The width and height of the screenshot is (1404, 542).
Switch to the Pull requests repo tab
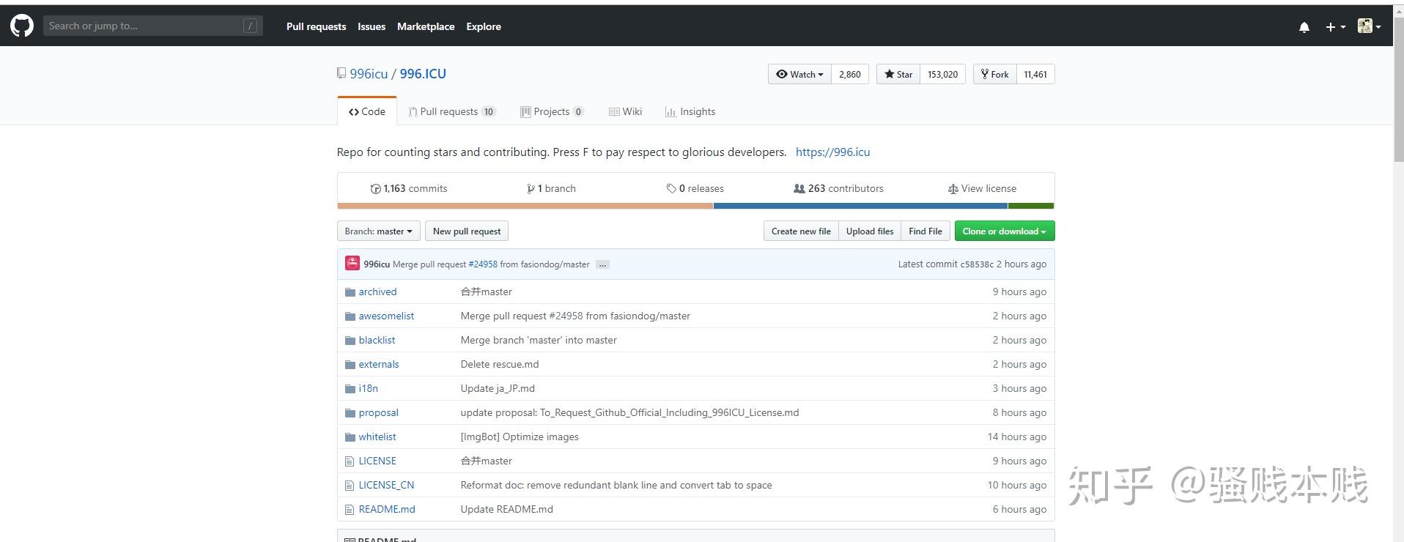point(448,112)
